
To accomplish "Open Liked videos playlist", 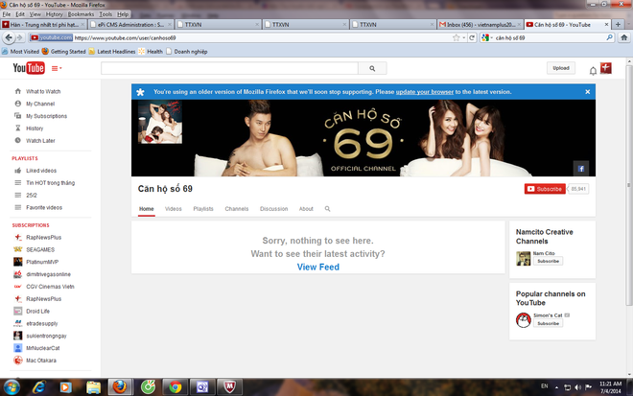I will [x=40, y=170].
